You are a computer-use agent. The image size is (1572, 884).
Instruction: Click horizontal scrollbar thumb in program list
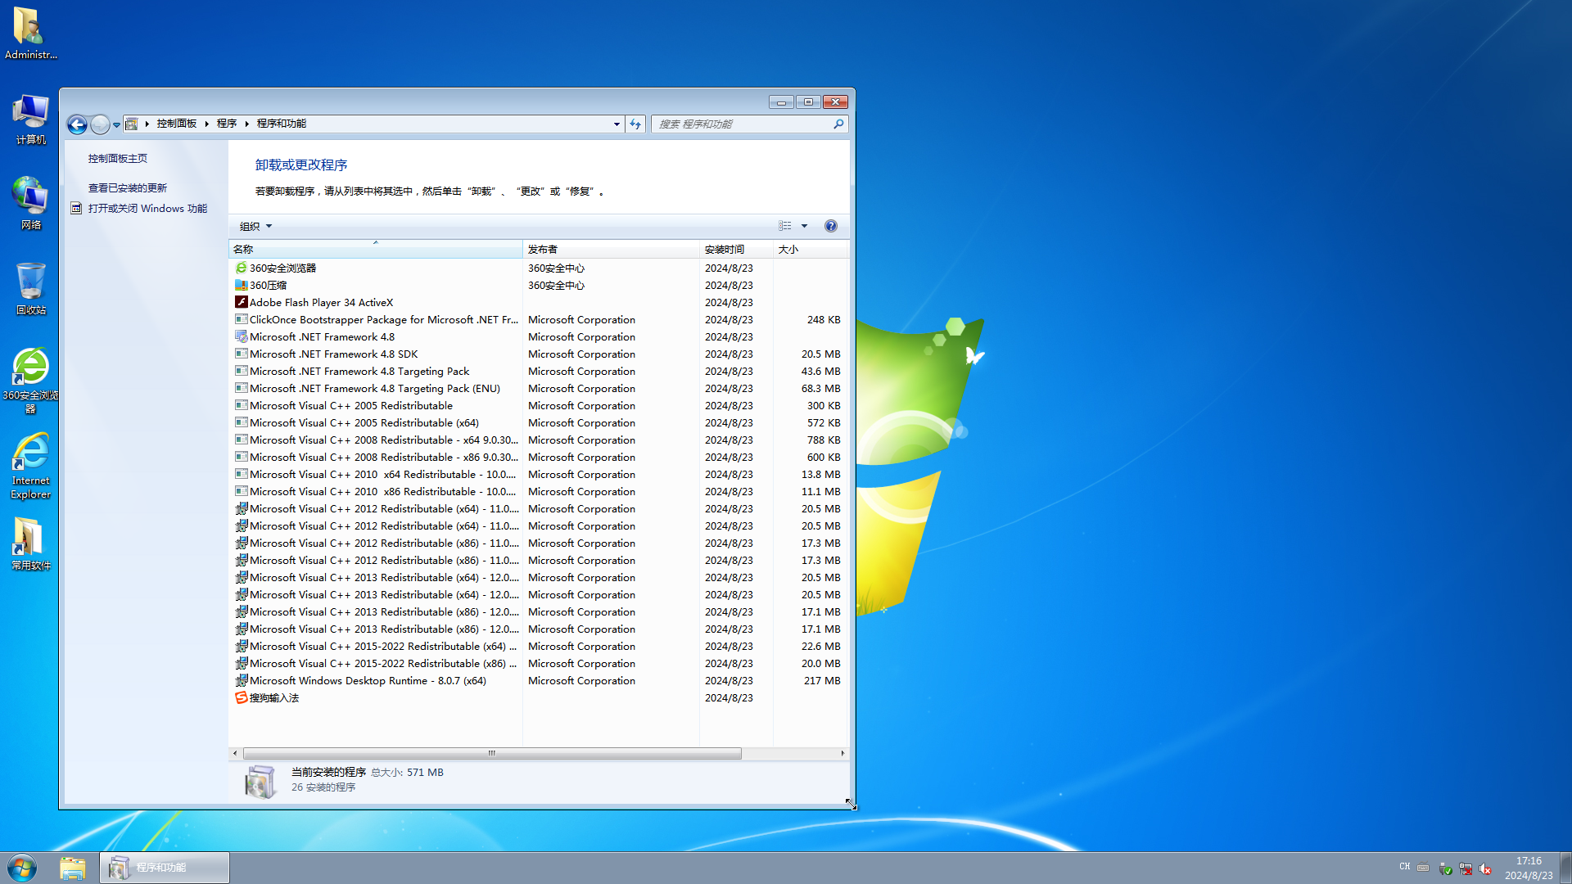point(492,754)
